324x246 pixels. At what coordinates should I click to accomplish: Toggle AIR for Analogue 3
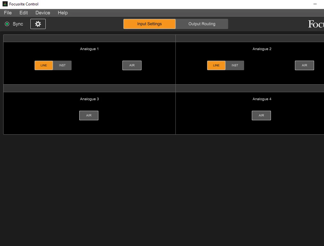click(x=89, y=116)
